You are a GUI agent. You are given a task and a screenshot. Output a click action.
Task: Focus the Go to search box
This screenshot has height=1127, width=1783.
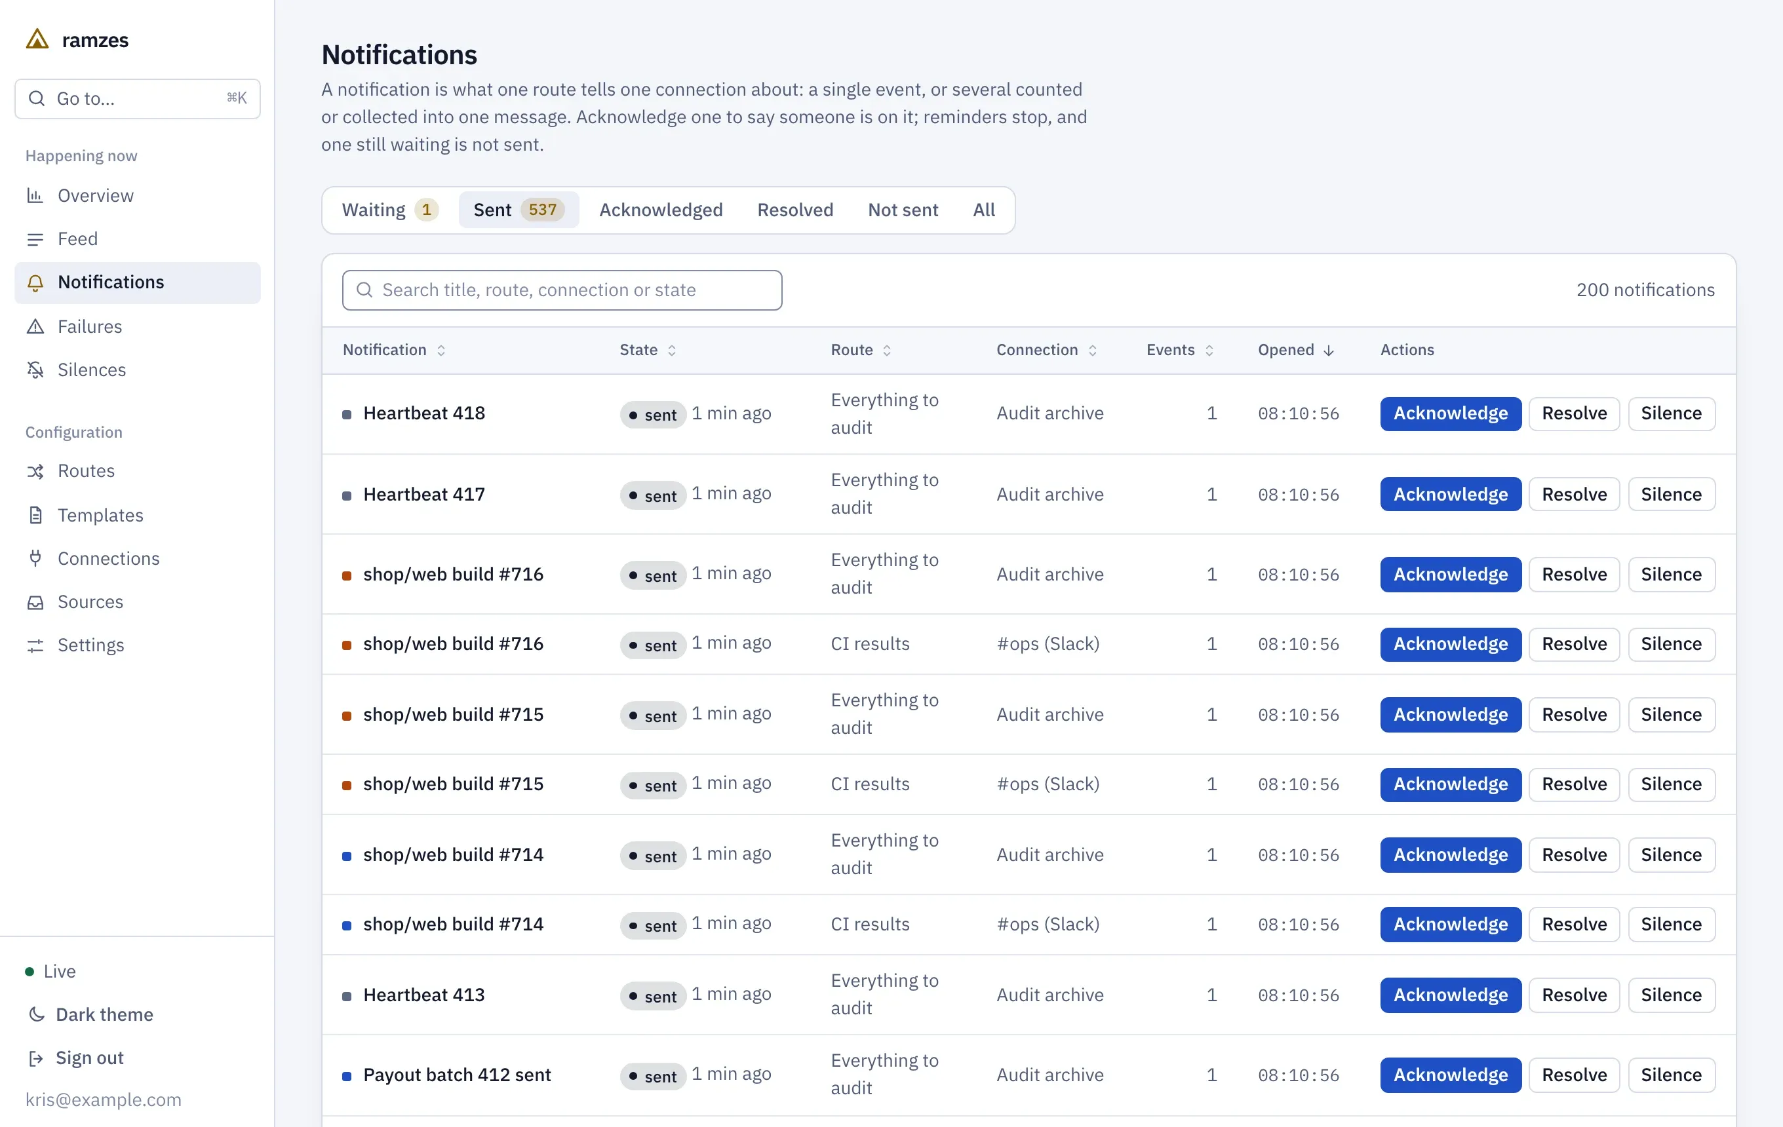(138, 98)
